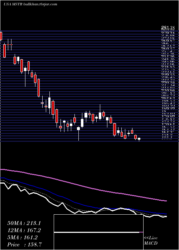This screenshot has width=179, height=250.
Task: Select the "5MA : 161.2" reading
Action: [23, 237]
